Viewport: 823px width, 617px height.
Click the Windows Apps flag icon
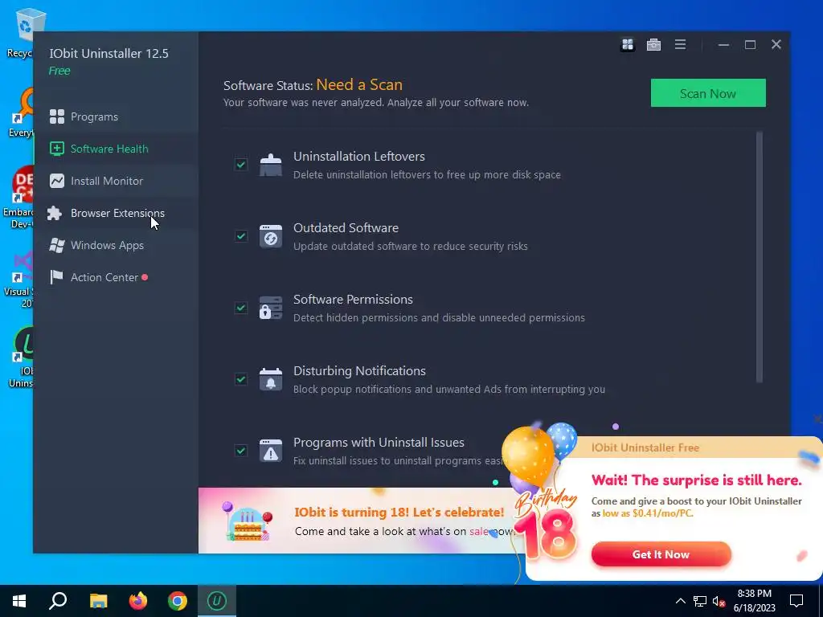pyautogui.click(x=57, y=245)
